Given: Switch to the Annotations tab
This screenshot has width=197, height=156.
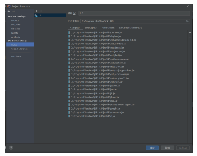Looking at the screenshot, I should point(108,28).
